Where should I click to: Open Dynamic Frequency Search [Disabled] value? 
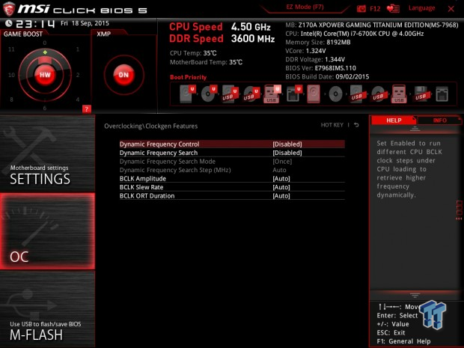tap(287, 153)
